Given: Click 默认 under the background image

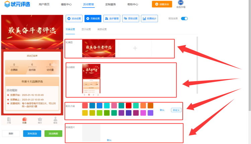Looking at the screenshot, I should 109,140.
